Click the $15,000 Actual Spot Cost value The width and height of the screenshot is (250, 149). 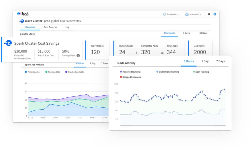tap(44, 51)
